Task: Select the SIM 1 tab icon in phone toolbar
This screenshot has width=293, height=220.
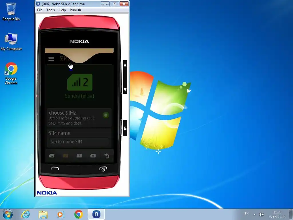Action: point(52,156)
